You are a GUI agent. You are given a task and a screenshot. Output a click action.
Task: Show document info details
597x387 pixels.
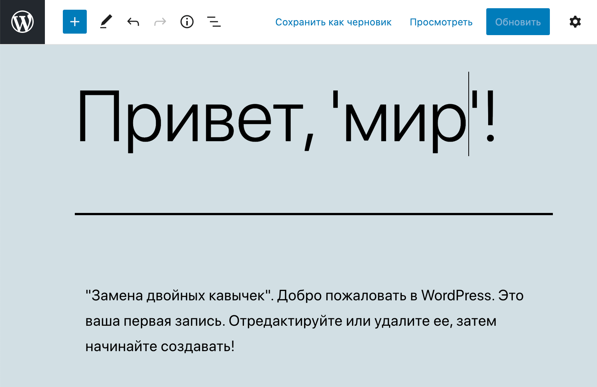tap(187, 22)
